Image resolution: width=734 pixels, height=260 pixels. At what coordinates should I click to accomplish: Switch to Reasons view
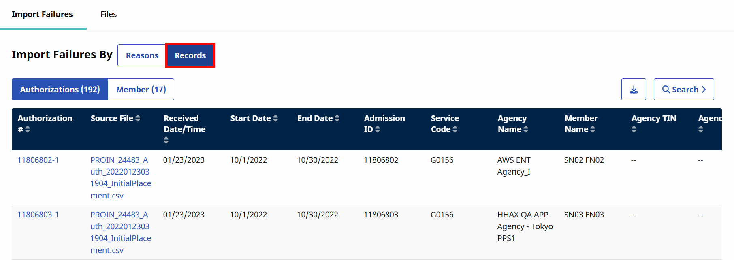pyautogui.click(x=142, y=55)
